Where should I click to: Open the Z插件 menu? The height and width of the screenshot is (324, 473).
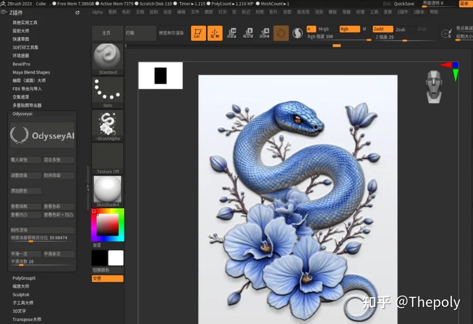(x=402, y=12)
